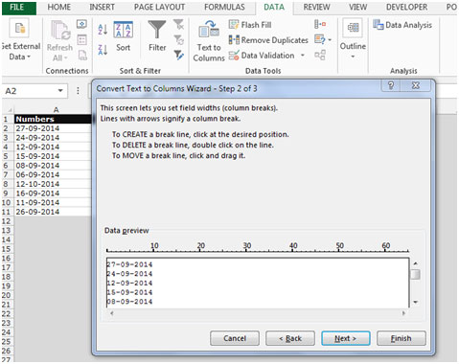Click Remove Duplicates
The height and width of the screenshot is (364, 459).
pos(268,40)
